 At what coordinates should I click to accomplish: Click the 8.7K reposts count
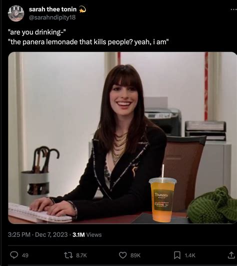(x=81, y=255)
